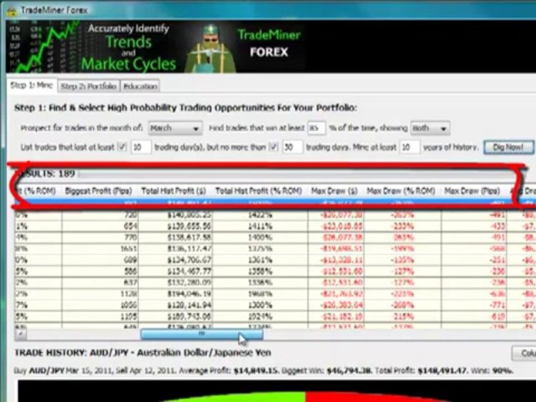Select the Biggest Profit cell showing 654
Screen dimensions: 536x402
point(100,226)
